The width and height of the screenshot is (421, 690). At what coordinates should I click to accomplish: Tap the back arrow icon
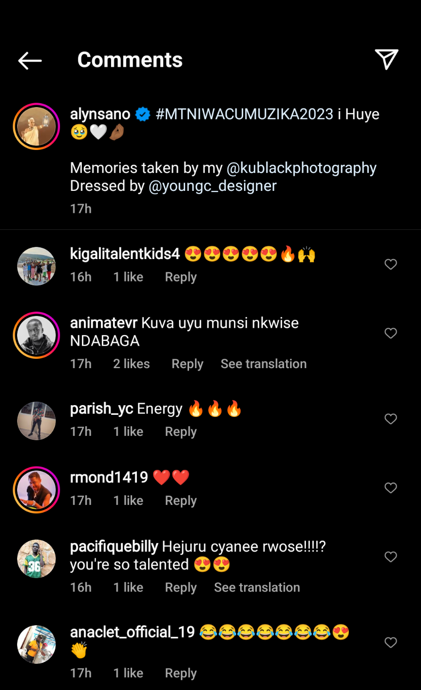(x=30, y=60)
